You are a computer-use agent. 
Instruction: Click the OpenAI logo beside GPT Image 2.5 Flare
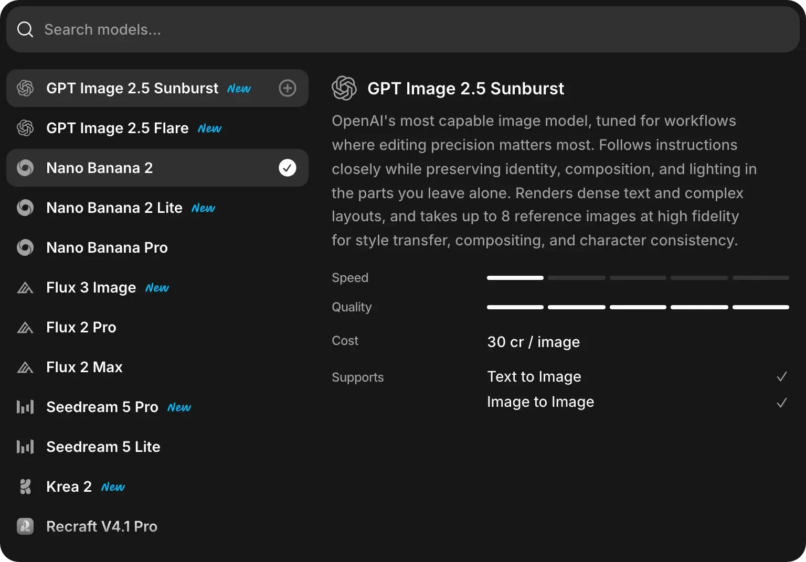[25, 128]
